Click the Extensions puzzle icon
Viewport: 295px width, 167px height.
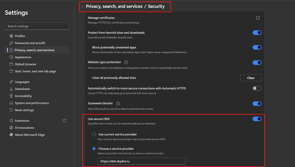pyautogui.click(x=11, y=121)
